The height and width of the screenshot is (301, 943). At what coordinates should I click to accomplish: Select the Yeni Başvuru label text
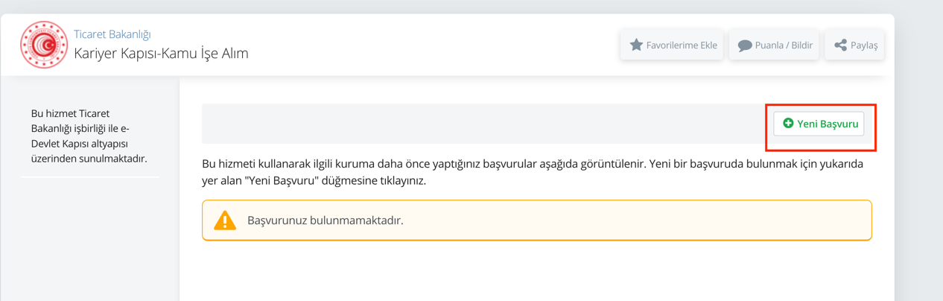(x=828, y=124)
